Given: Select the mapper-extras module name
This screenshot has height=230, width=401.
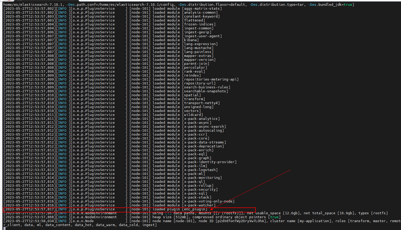Looking at the screenshot, I should 198,56.
